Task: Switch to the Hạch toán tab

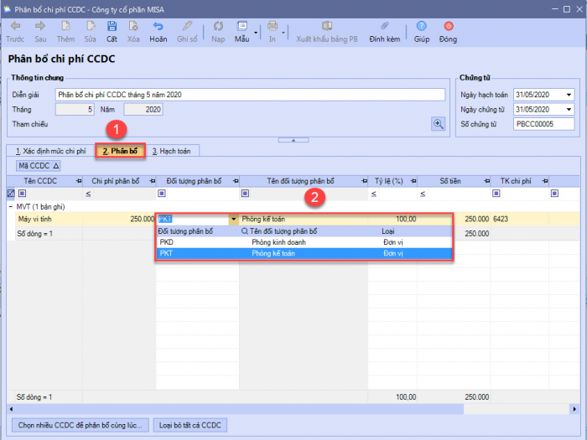Action: (171, 151)
